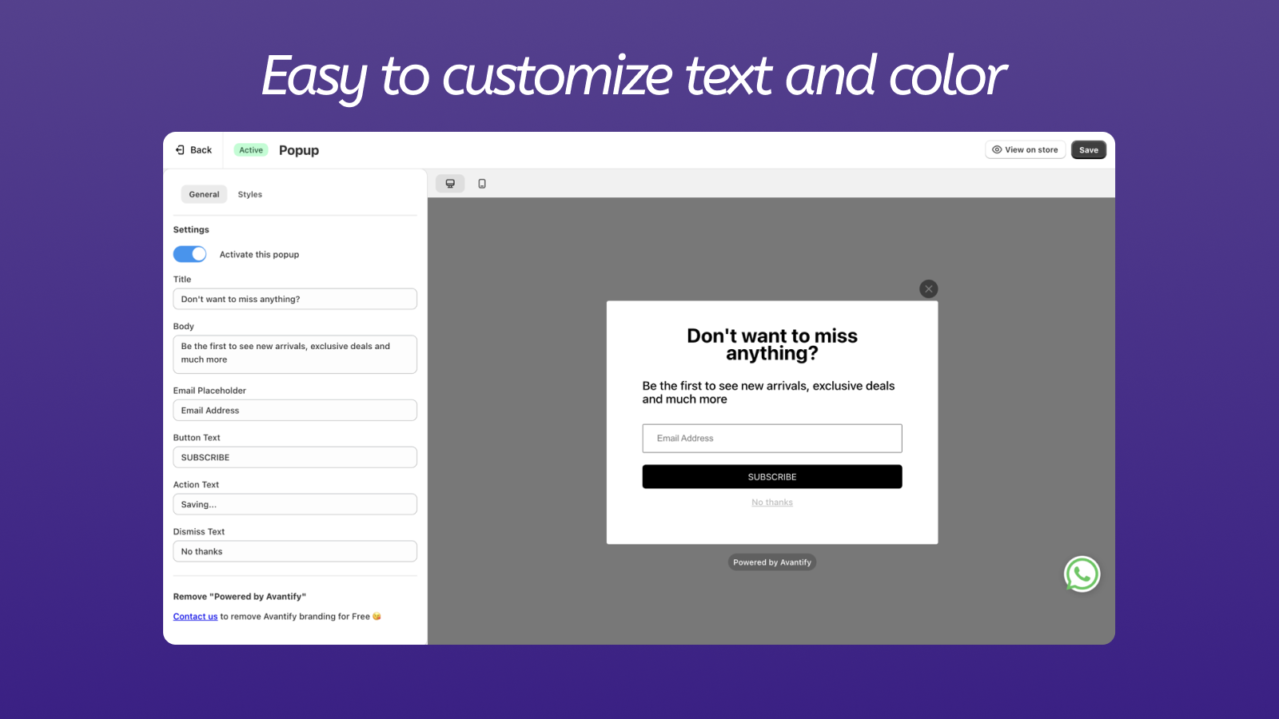
Task: Click the No thanks link in preview
Action: pyautogui.click(x=772, y=503)
